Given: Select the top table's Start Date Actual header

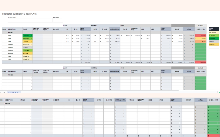Looking at the screenshot, I should click(48, 29).
